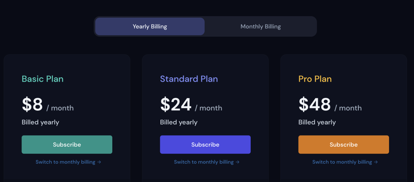Follow Standard Plan's switch to monthly billing link
The height and width of the screenshot is (182, 414).
tap(204, 162)
